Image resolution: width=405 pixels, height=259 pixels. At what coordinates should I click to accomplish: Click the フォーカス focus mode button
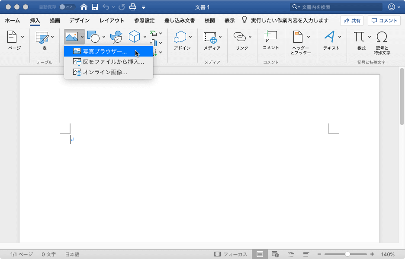tap(231, 254)
